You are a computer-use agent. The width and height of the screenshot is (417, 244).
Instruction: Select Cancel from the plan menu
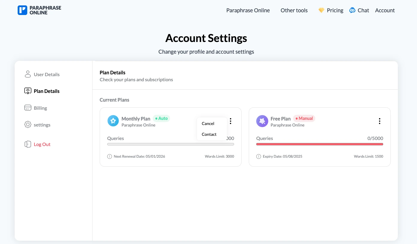[208, 123]
